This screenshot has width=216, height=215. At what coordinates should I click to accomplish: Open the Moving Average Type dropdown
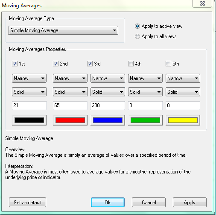63,30
